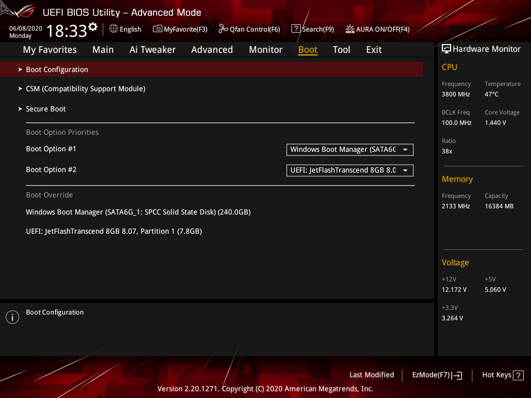The image size is (531, 398).
Task: Boot override from UEFI JetFlashTranscend 8GB
Action: 114,232
